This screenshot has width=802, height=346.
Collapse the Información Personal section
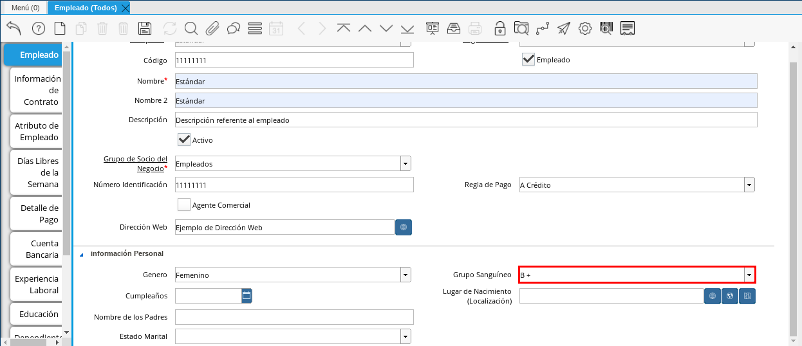82,254
